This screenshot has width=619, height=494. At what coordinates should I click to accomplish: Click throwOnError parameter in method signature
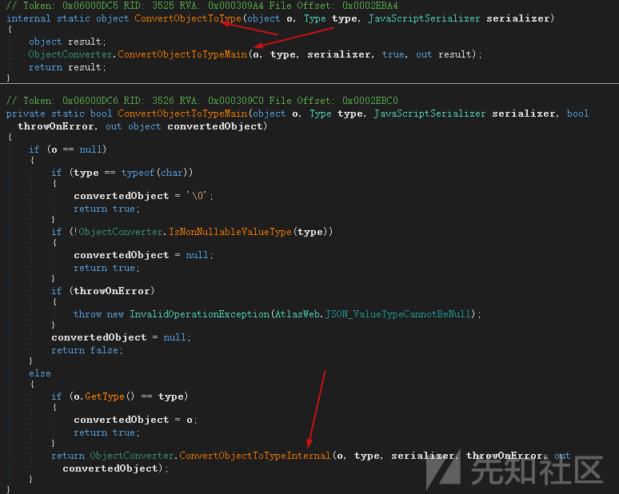56,126
